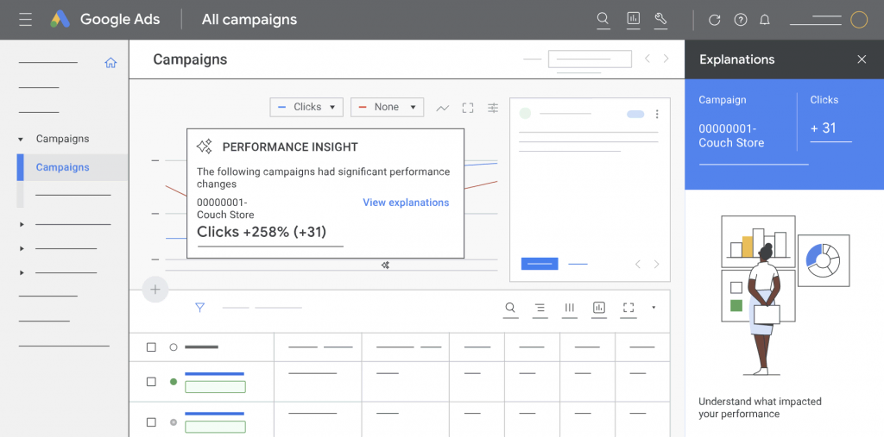Click the home icon in sidebar
Viewport: 884px width, 437px height.
pos(110,62)
